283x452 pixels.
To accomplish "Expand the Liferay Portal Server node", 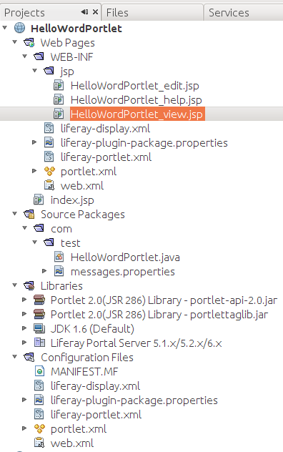I will [24, 342].
